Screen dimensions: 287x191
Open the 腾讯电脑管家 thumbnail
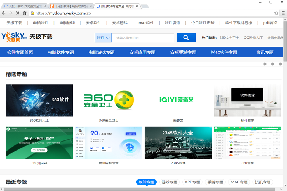(x=109, y=143)
